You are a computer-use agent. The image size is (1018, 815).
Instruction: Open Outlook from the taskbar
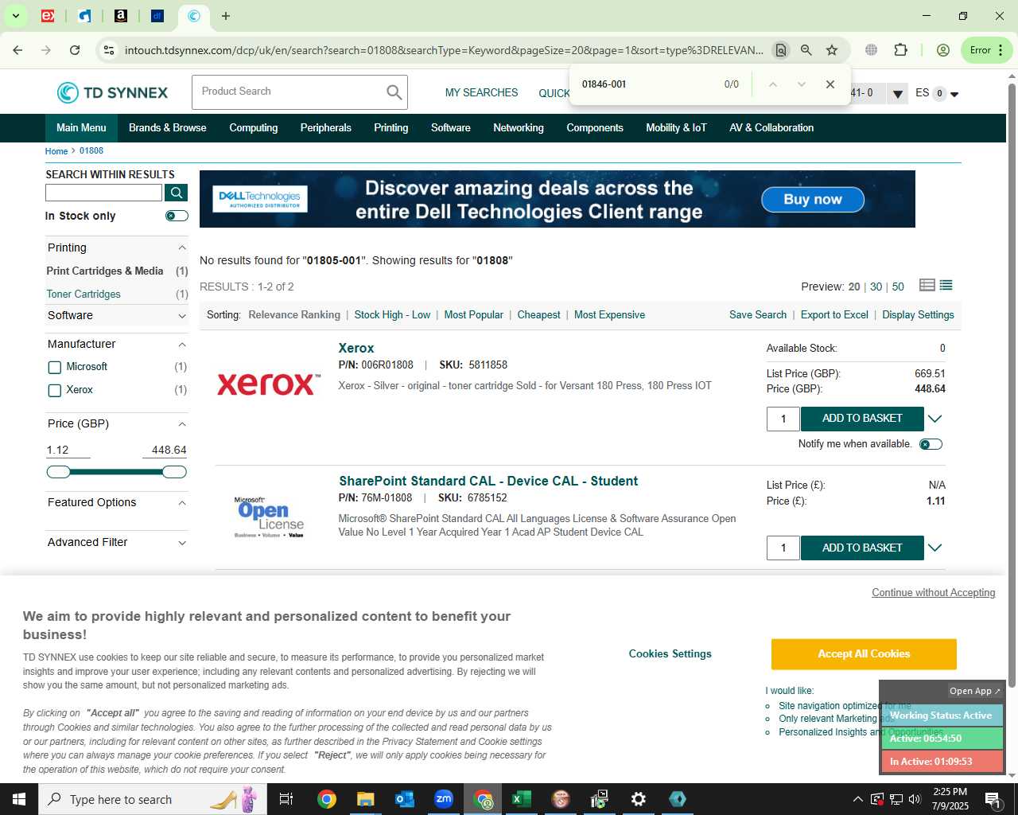pos(405,799)
